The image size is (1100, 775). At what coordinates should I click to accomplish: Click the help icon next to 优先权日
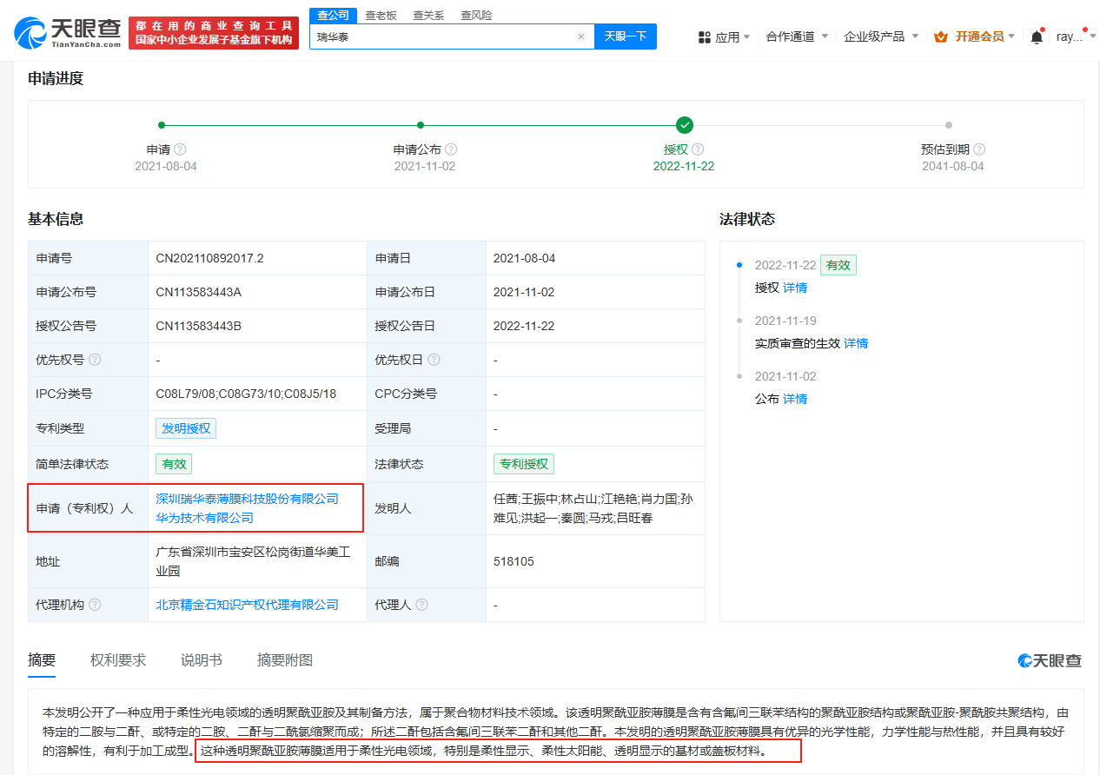[x=434, y=360]
